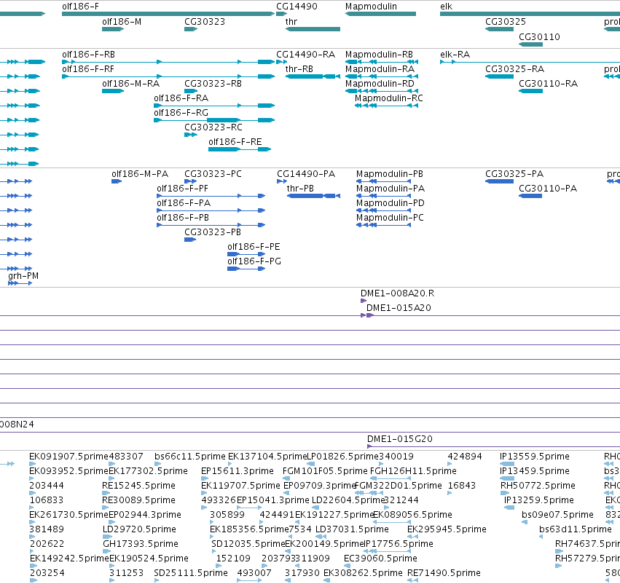The width and height of the screenshot is (620, 584).
Task: Click the Mapmodulin gene label
Action: click(371, 7)
